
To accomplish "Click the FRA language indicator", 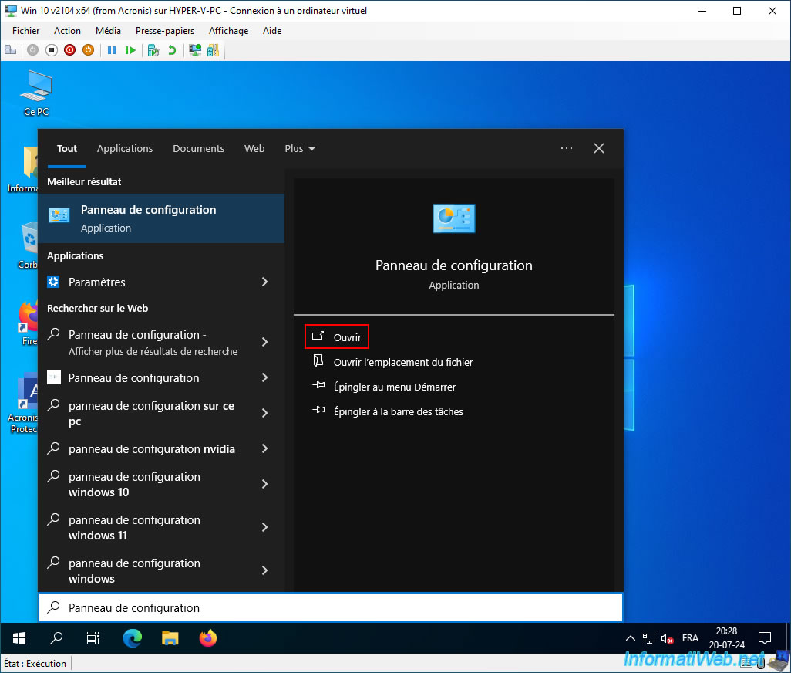I will point(690,639).
